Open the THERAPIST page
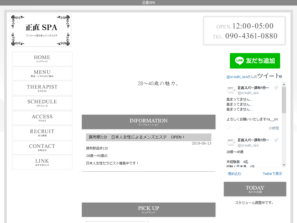Screen dimensions: 297x223 42,88
